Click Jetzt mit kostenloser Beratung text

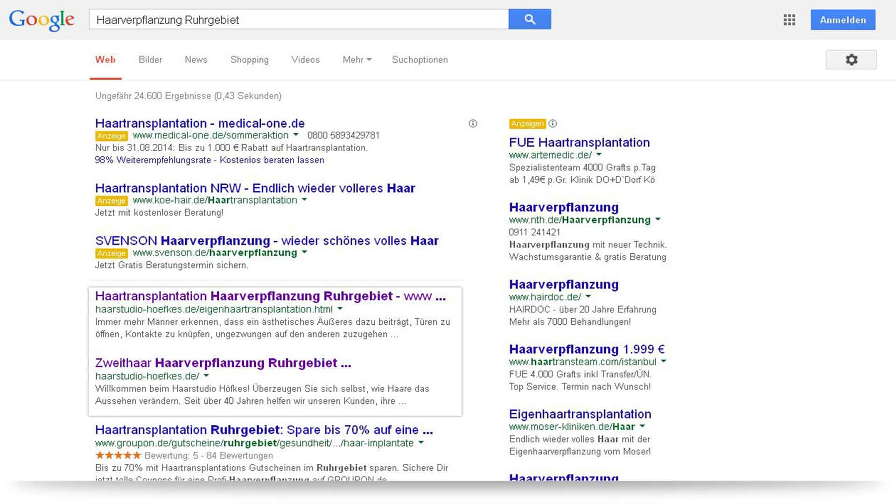coord(159,213)
